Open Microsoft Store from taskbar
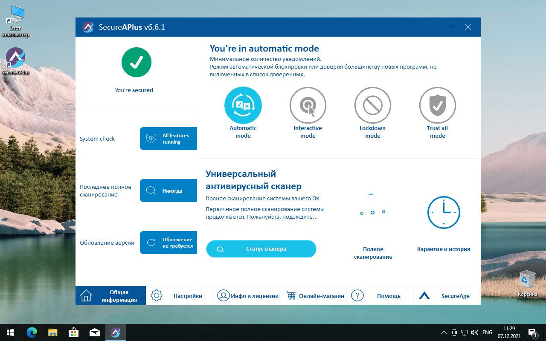The width and height of the screenshot is (546, 341). [x=73, y=332]
